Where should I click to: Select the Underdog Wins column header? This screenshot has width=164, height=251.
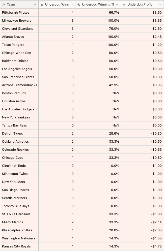tap(57, 5)
